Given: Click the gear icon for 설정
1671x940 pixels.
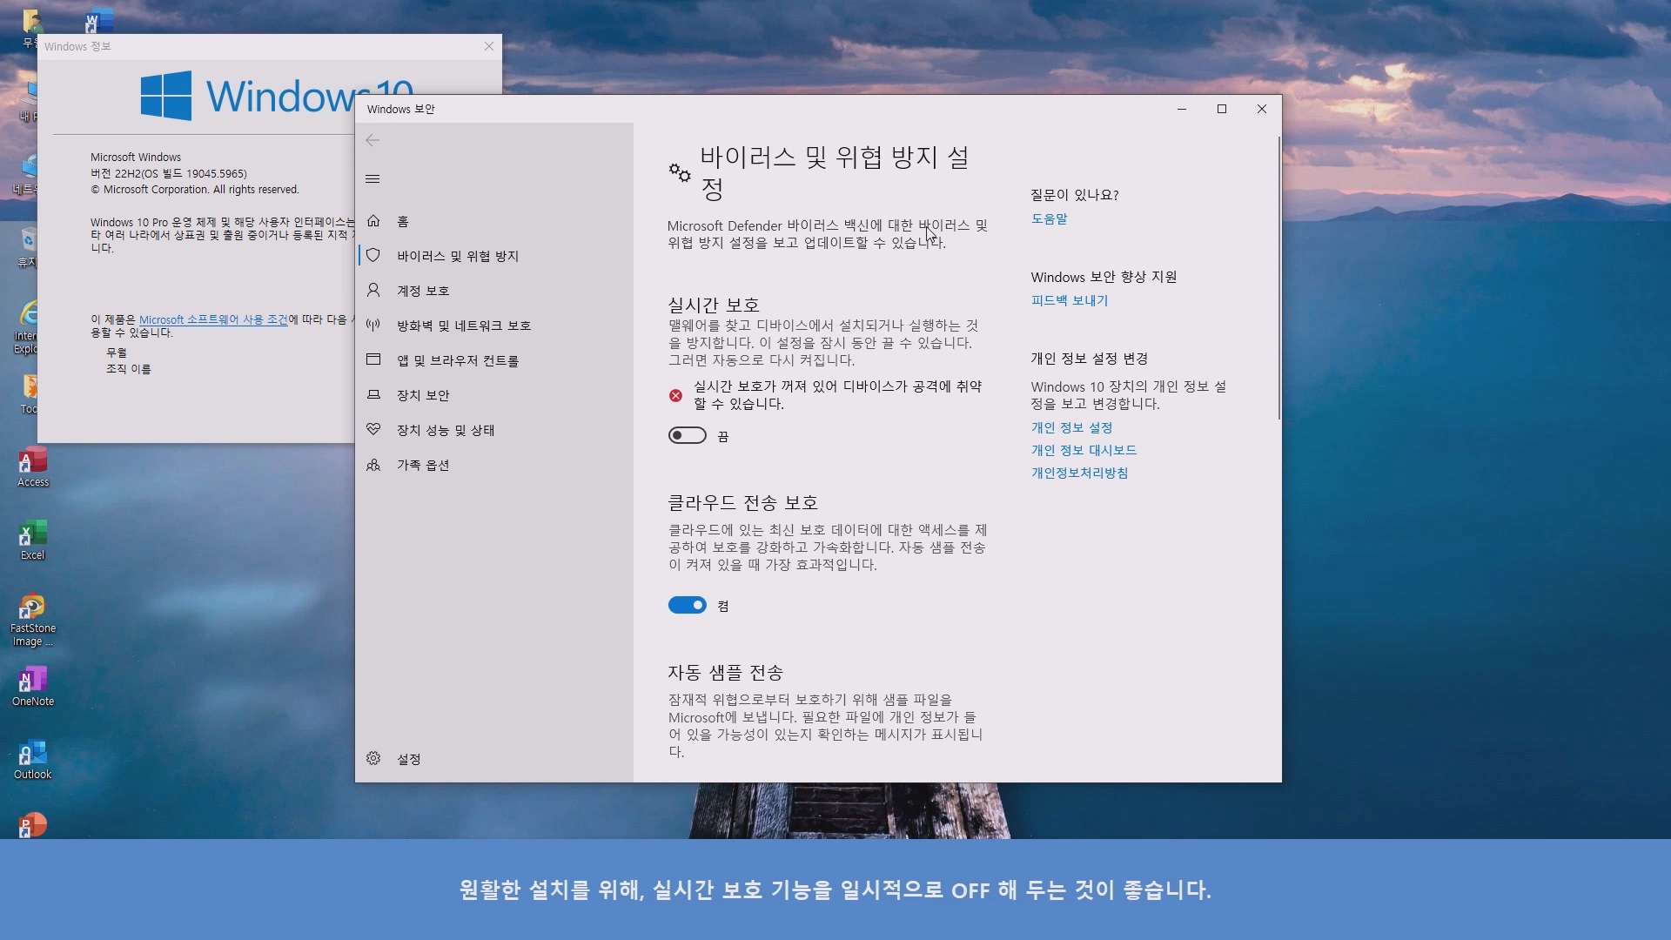Looking at the screenshot, I should point(373,758).
